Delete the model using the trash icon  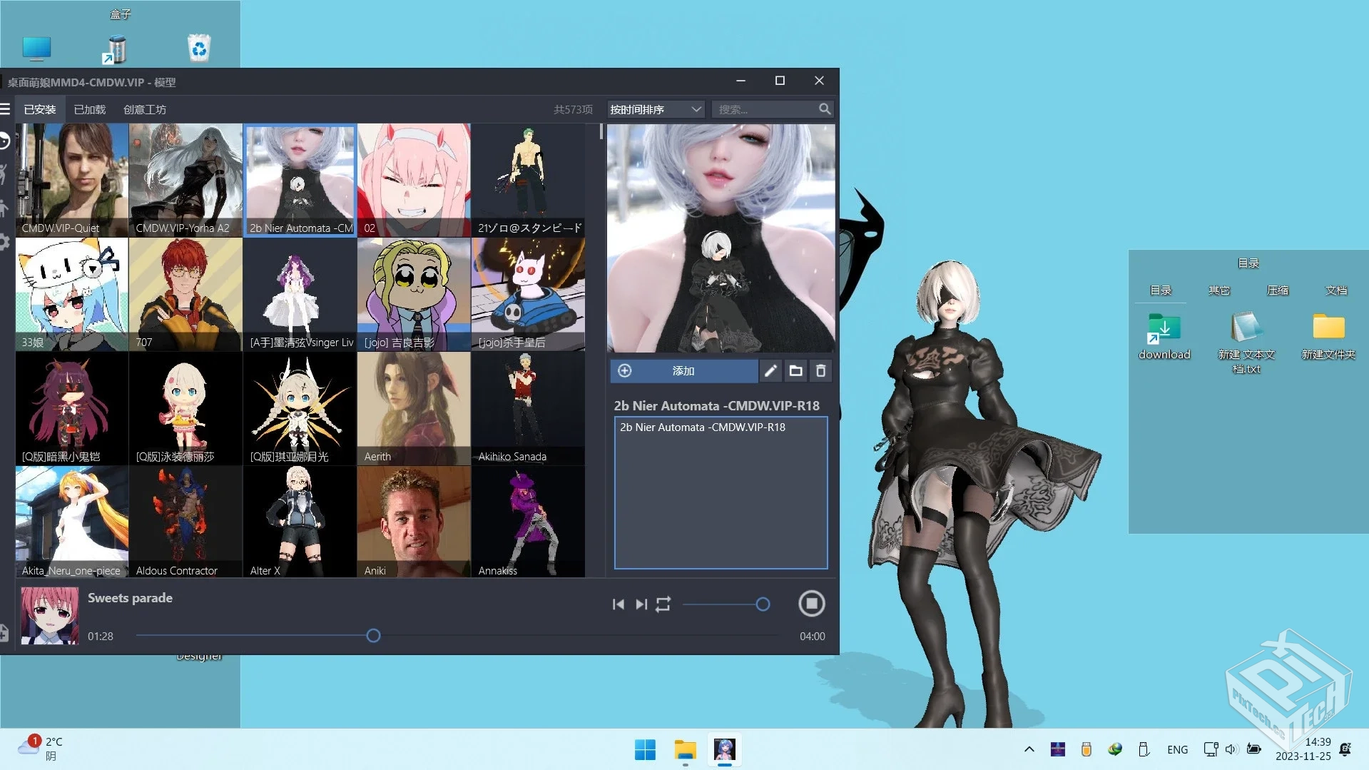(x=820, y=371)
